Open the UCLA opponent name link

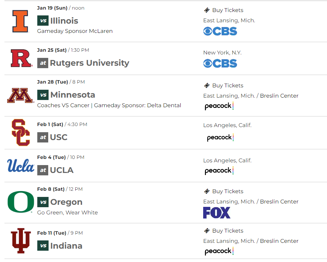(x=62, y=170)
